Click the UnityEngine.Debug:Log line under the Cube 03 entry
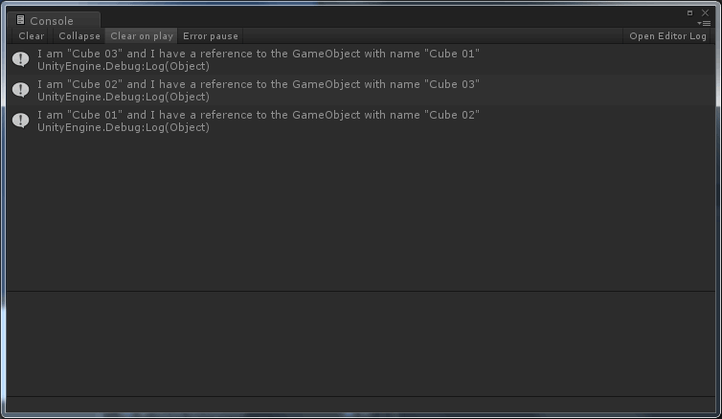 tap(124, 66)
